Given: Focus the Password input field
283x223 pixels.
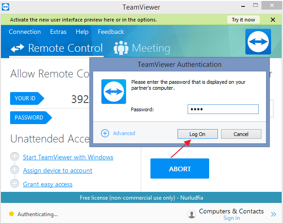Looking at the screenshot, I should click(x=223, y=109).
